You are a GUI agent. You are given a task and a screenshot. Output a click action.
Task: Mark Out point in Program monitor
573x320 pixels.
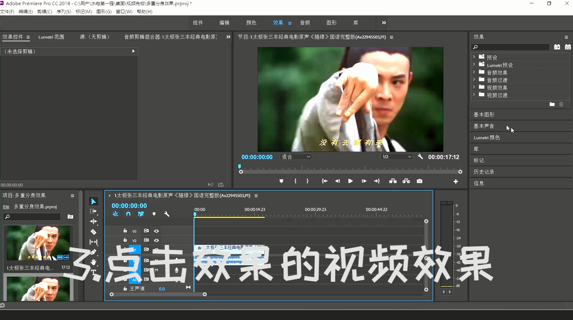(x=308, y=181)
